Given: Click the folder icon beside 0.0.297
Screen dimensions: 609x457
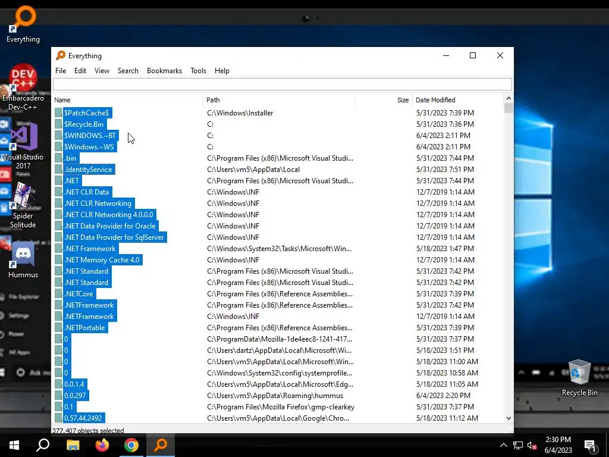Looking at the screenshot, I should coord(58,396).
